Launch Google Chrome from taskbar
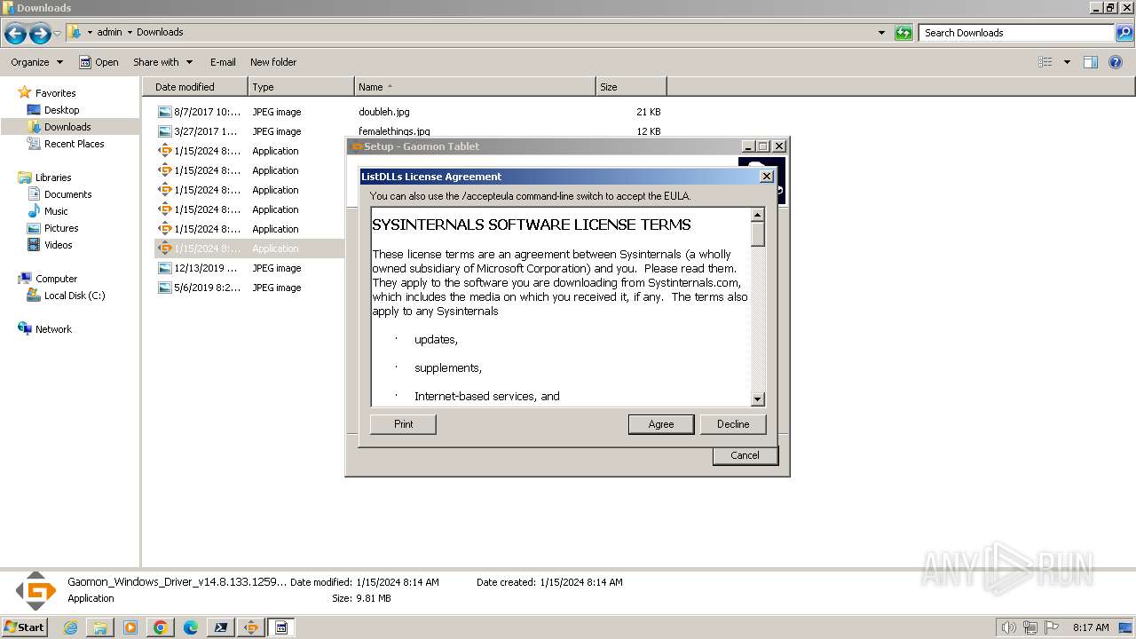1136x639 pixels. pyautogui.click(x=161, y=627)
